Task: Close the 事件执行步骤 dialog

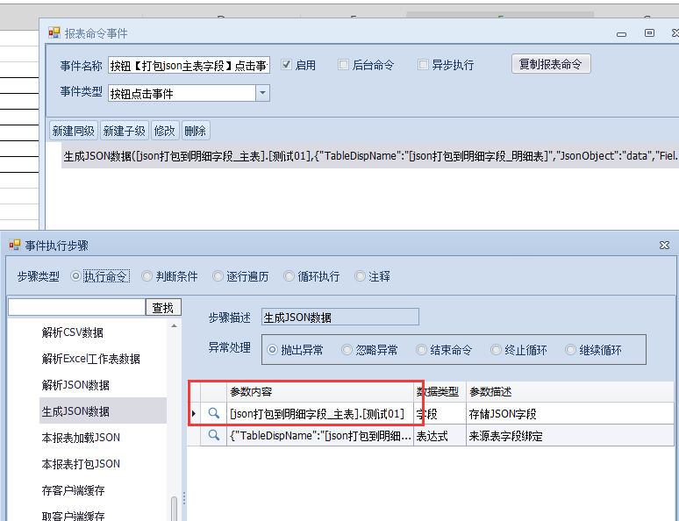Action: [x=664, y=246]
